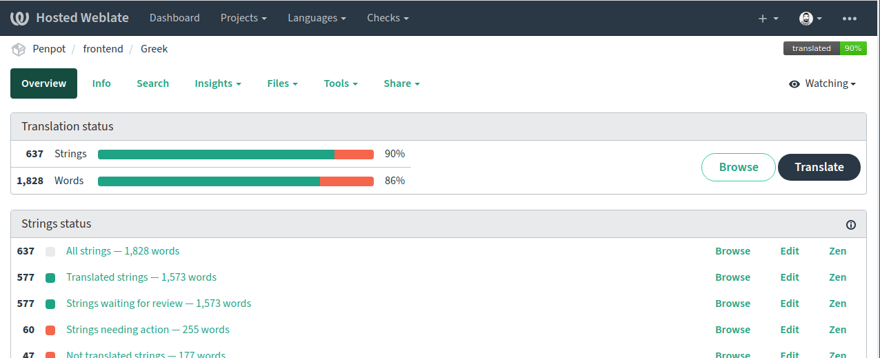880x358 pixels.
Task: Open the Files tab dropdown
Action: [x=282, y=83]
